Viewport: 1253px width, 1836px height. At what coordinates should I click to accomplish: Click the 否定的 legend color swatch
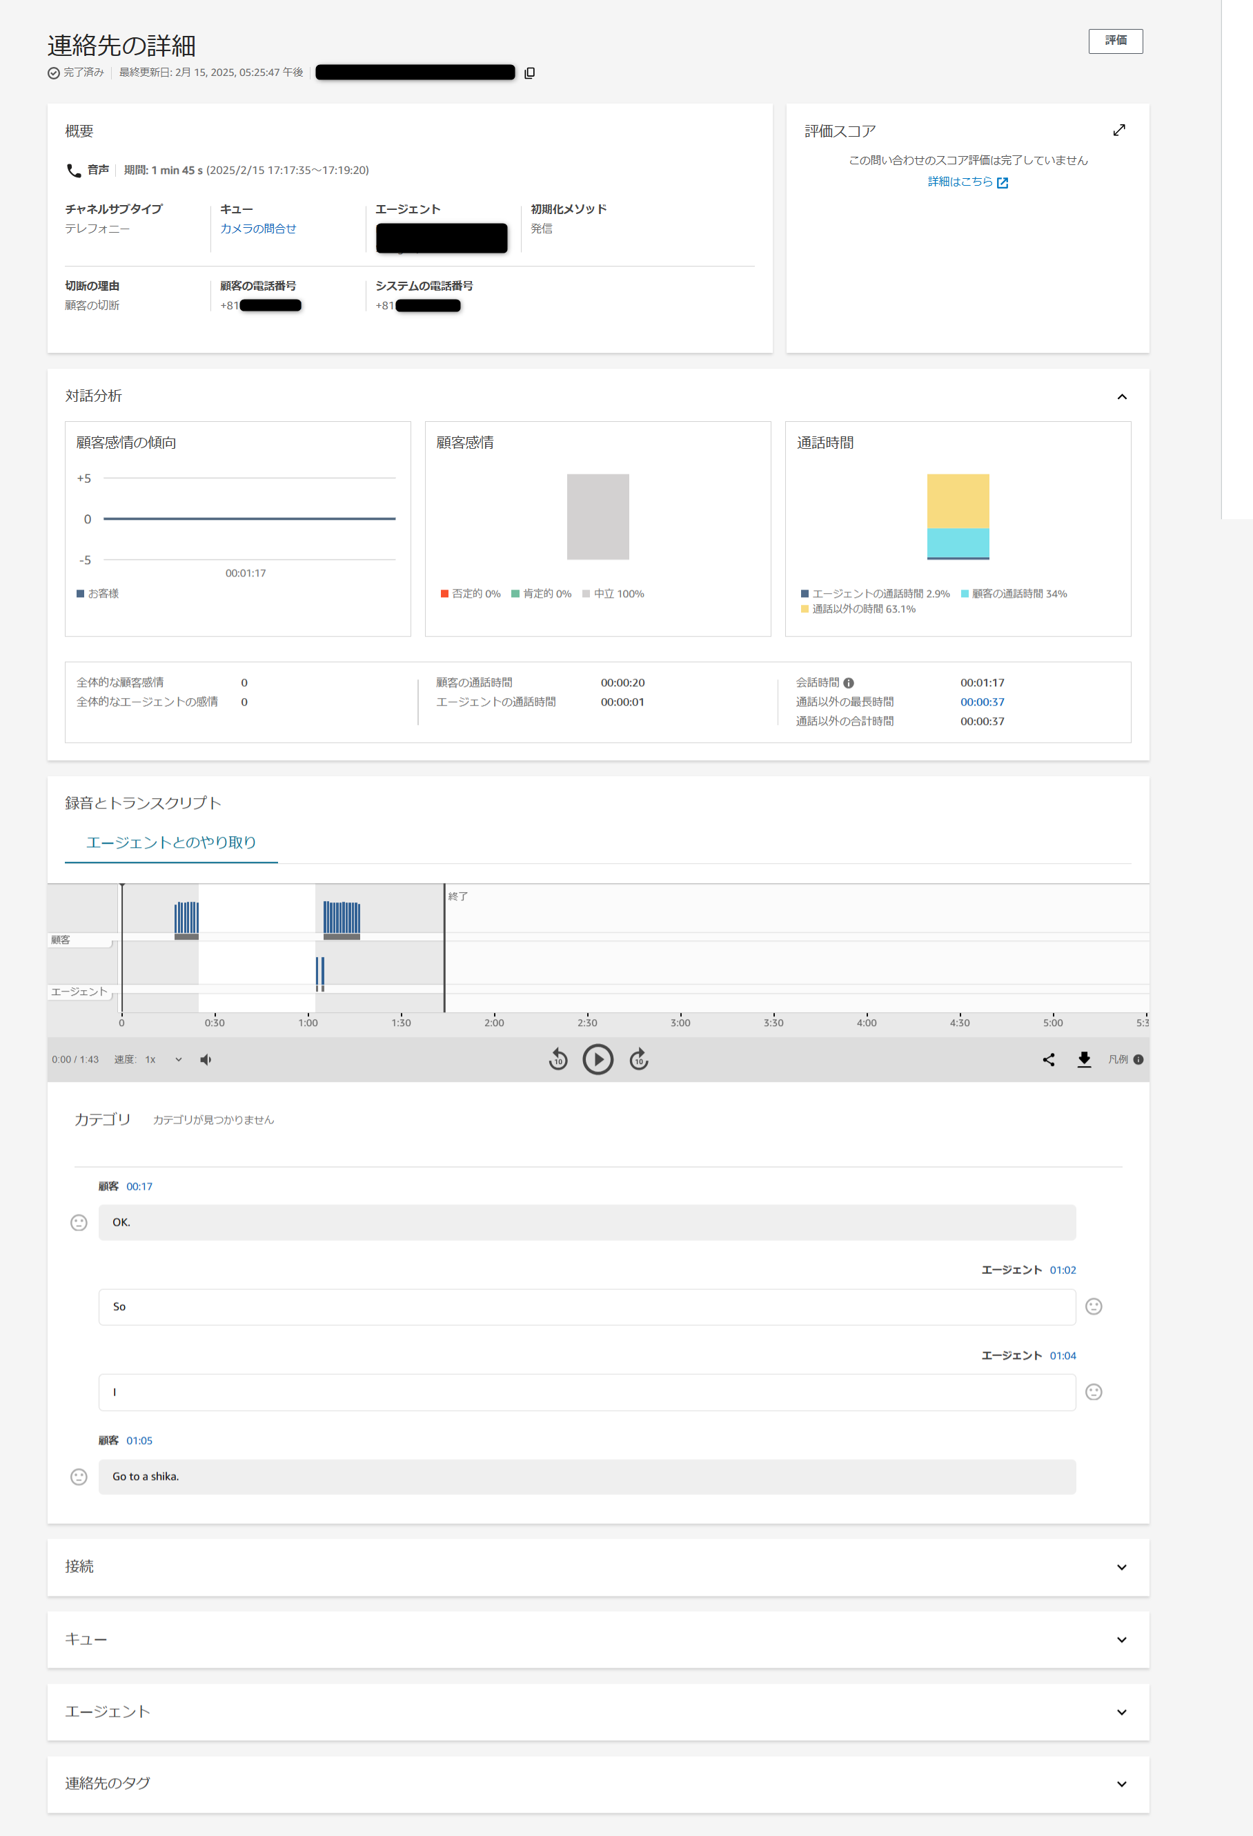tap(444, 593)
